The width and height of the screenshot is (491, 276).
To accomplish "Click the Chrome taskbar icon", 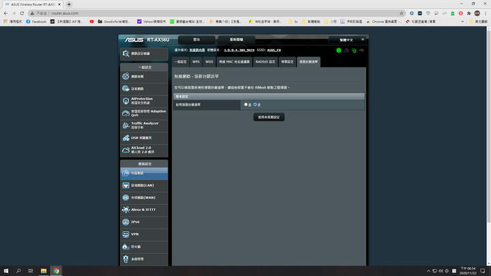I will coord(56,271).
